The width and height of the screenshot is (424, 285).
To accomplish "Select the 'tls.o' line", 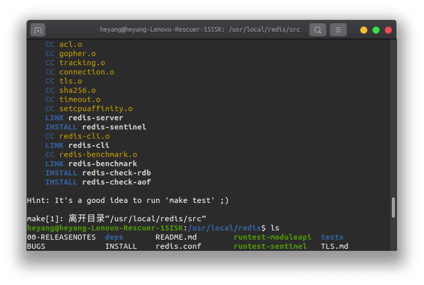I will pos(64,81).
